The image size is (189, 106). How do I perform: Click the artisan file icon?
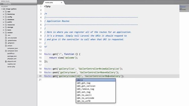point(6,46)
